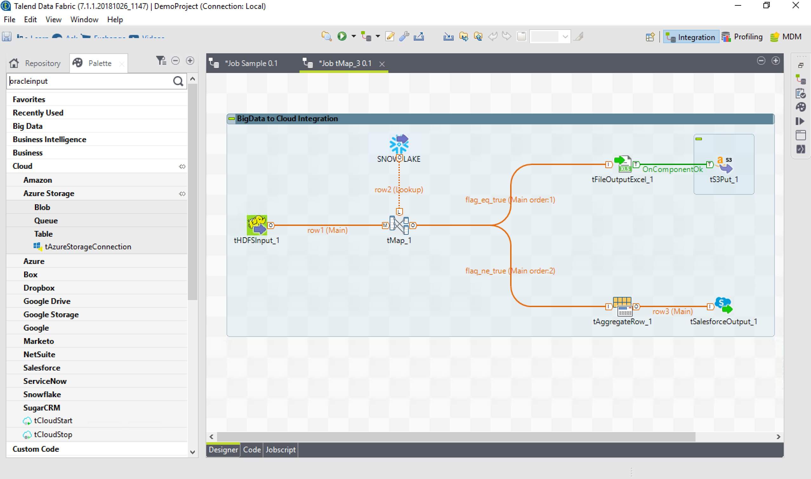
Task: Click the tMap_1 component icon
Action: [x=399, y=225]
